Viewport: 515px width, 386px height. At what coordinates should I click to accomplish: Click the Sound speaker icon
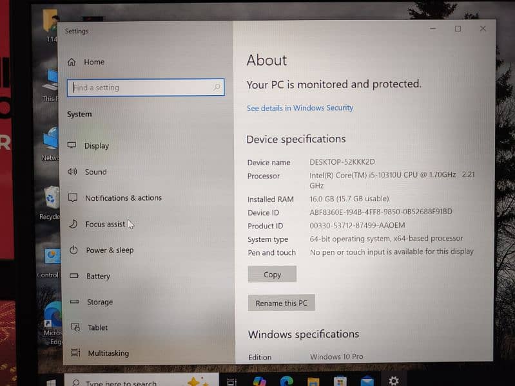point(72,171)
